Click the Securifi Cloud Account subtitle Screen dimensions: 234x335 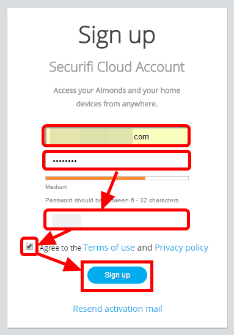(117, 67)
